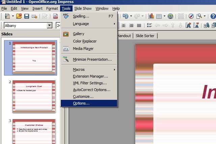The image size is (216, 144).
Task: Insert a chart using the chart icon
Action: 151,16
